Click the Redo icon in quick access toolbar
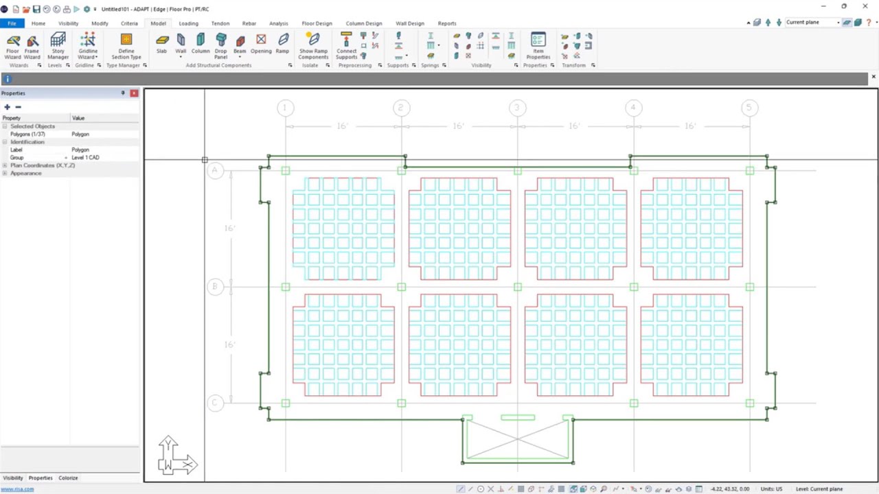This screenshot has height=494, width=879. (56, 9)
